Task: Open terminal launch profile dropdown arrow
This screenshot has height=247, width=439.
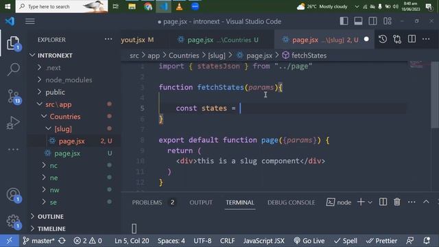Action: coord(370,202)
